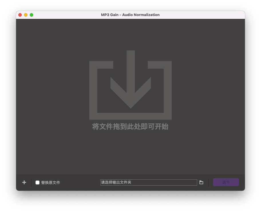This screenshot has height=212, width=261.
Task: Maximize the window with the green button
Action: click(x=31, y=15)
